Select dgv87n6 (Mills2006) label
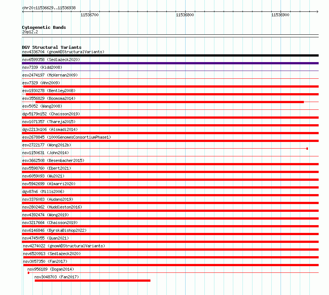Viewport: 329px width, 295px height. [43, 191]
